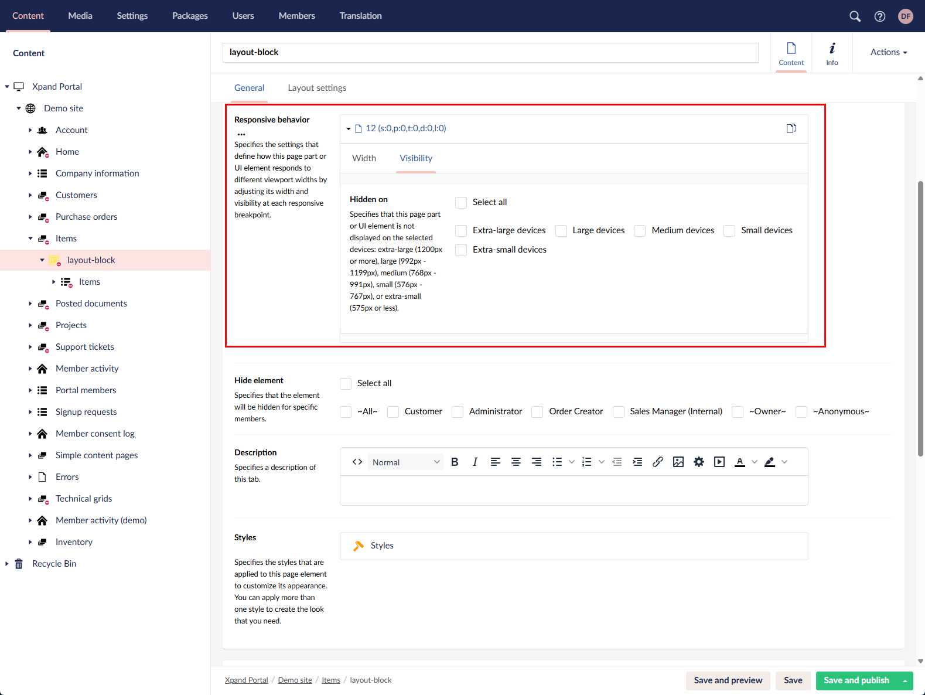Toggle source code view icon

[357, 462]
